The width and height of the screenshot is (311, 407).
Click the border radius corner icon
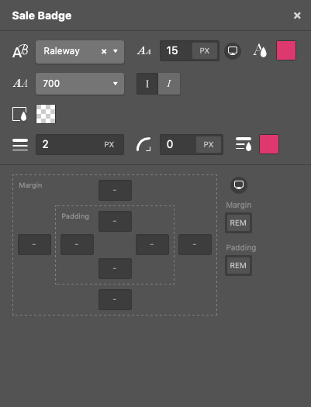click(x=143, y=144)
